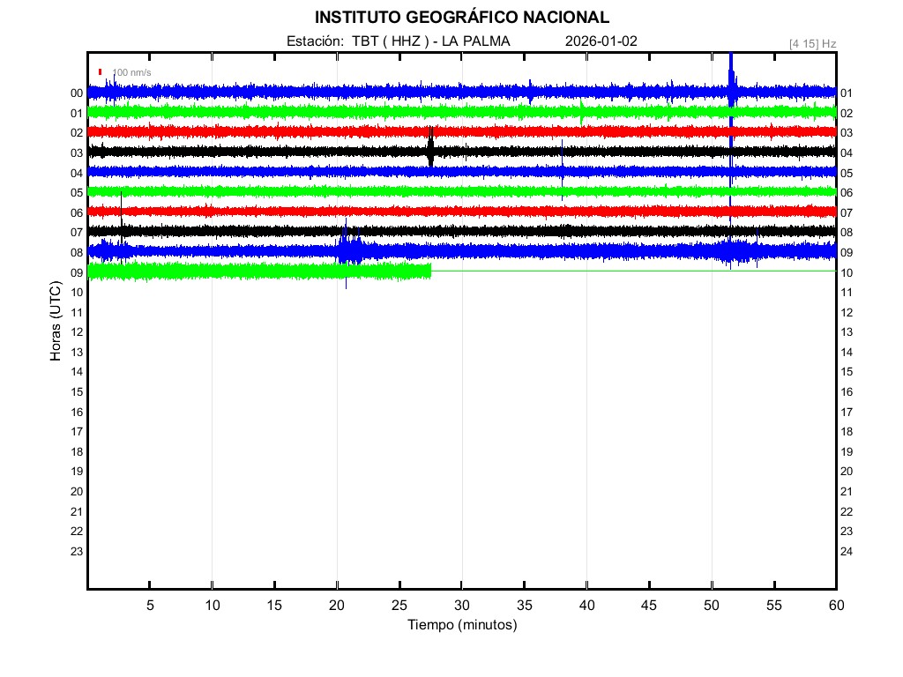Viewport: 903px width, 677px height.
Task: Click the 24 hour label on right axis
Action: click(x=847, y=552)
